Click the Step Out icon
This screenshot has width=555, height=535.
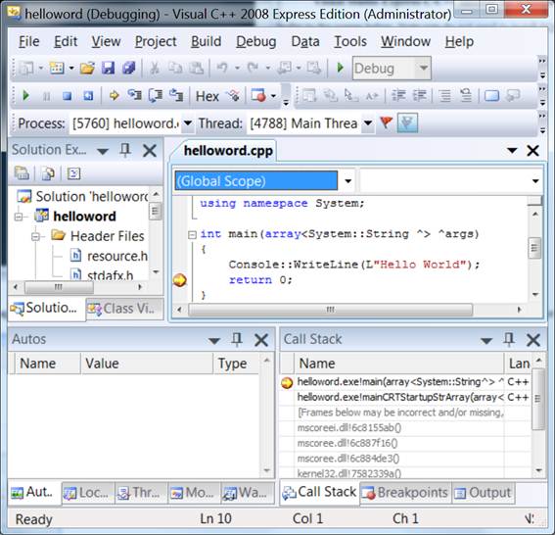176,95
